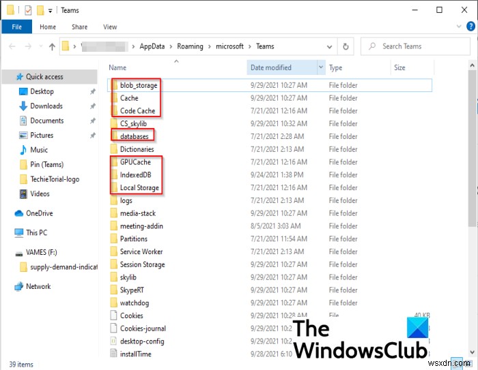Sort by the Type column header
This screenshot has width=478, height=370.
tap(335, 67)
